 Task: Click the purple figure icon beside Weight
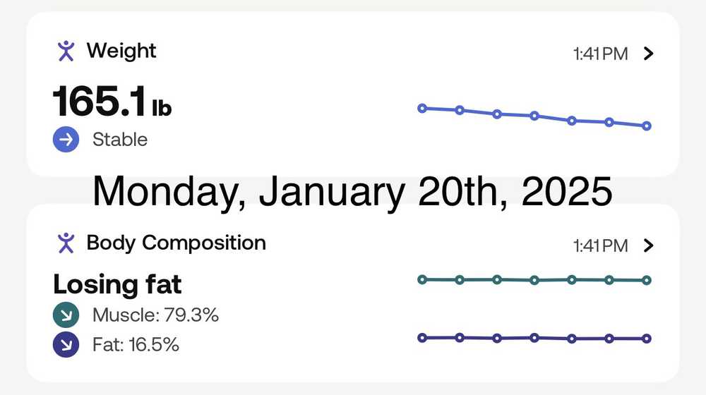[66, 51]
